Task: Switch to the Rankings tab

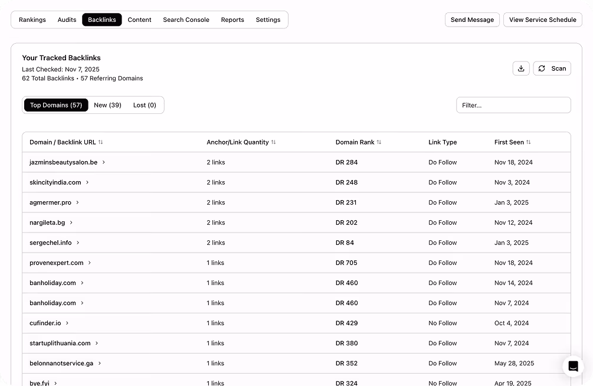Action: click(32, 19)
